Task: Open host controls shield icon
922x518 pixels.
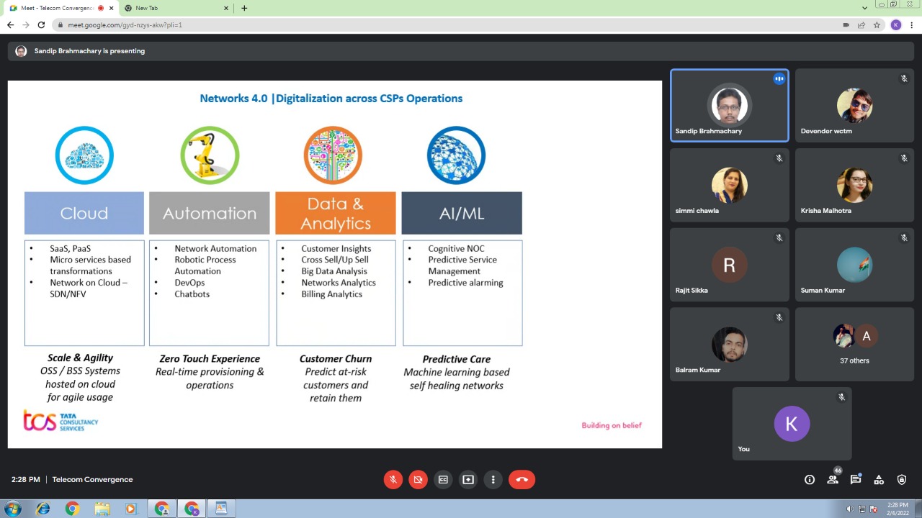Action: (902, 480)
